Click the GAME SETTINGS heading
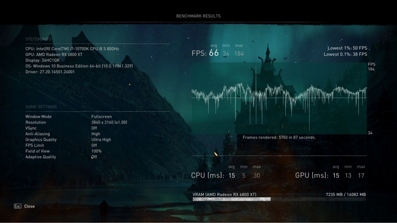This screenshot has height=223, width=397. coord(41,107)
